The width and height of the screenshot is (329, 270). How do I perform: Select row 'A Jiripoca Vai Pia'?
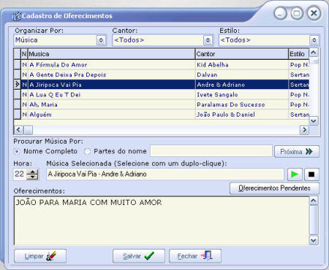(162, 85)
